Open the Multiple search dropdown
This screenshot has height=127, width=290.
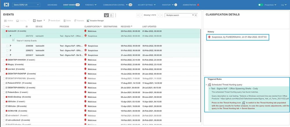(x=192, y=15)
